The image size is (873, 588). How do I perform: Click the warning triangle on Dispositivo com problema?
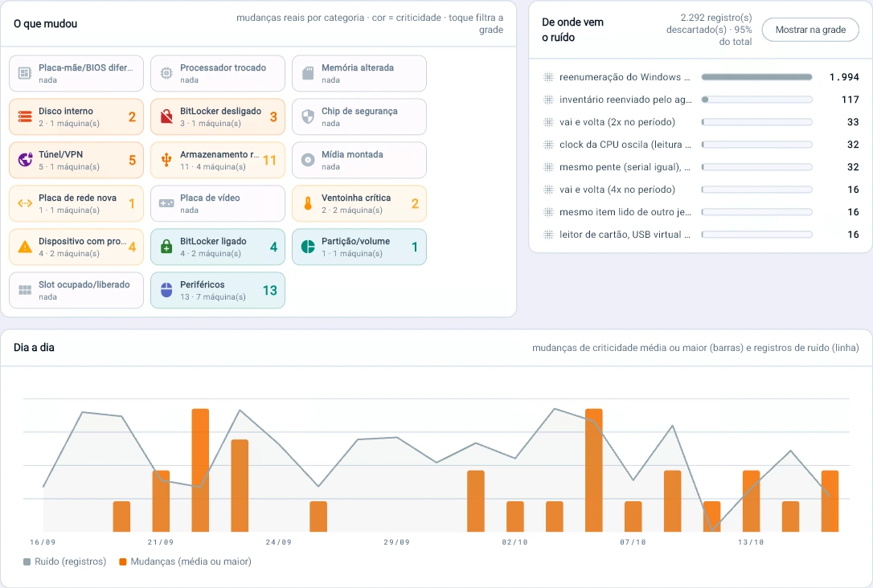[25, 247]
